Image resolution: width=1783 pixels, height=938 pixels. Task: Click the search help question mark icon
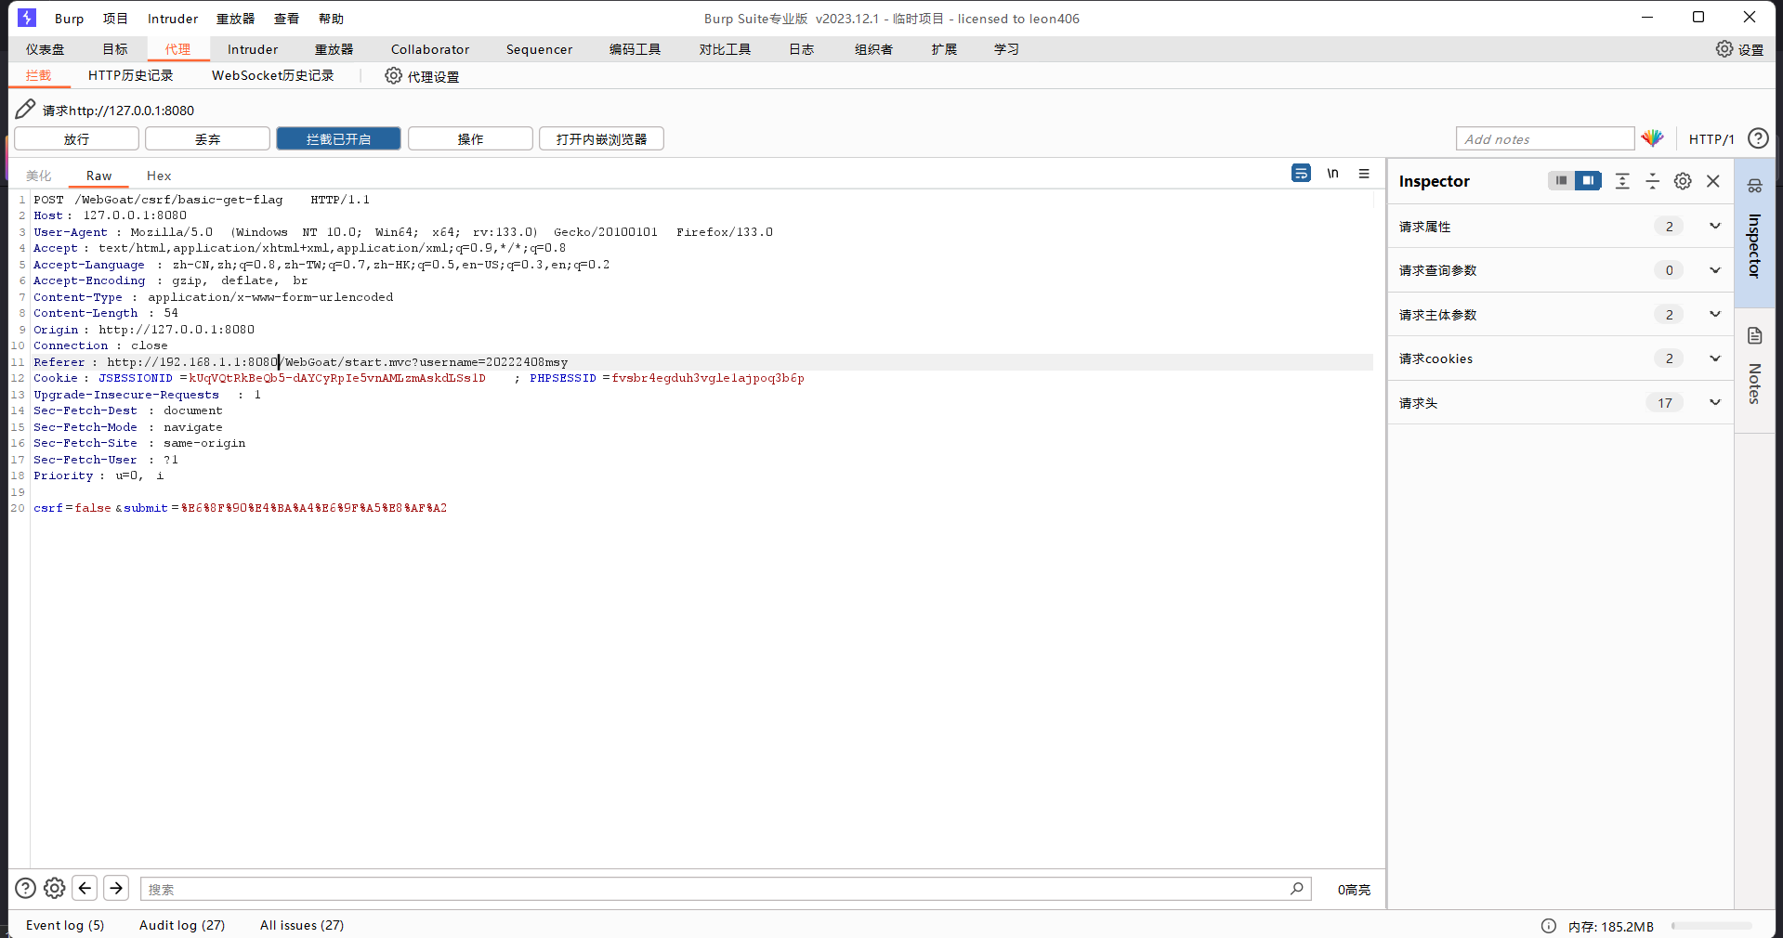(x=26, y=889)
